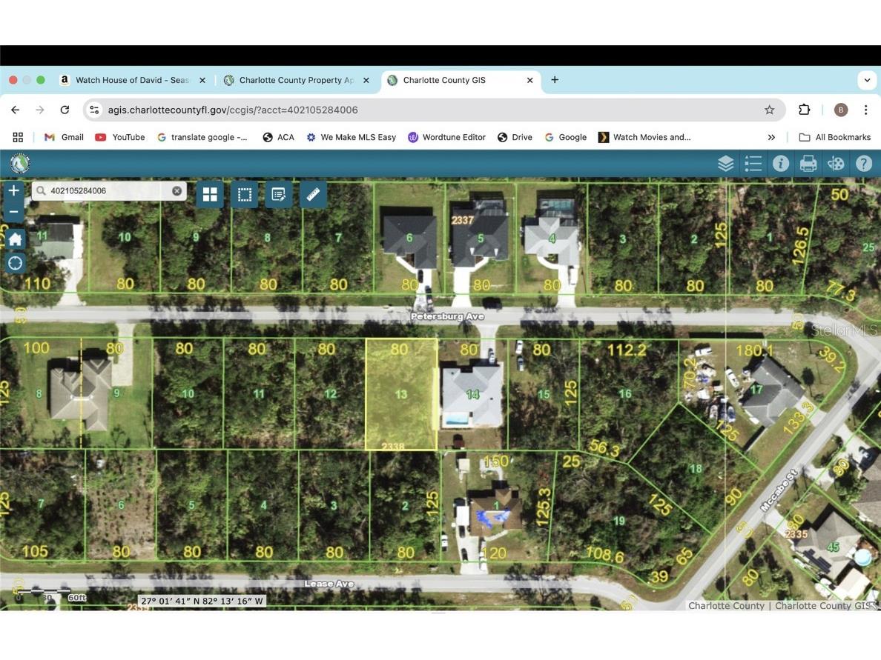Click the find-my-location crosshair icon

click(x=14, y=263)
